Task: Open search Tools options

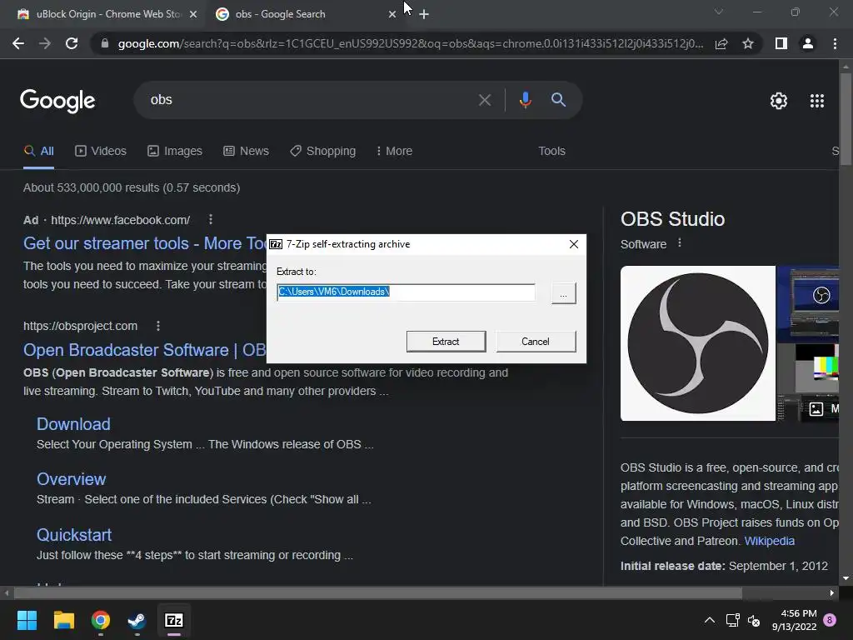Action: (x=551, y=151)
